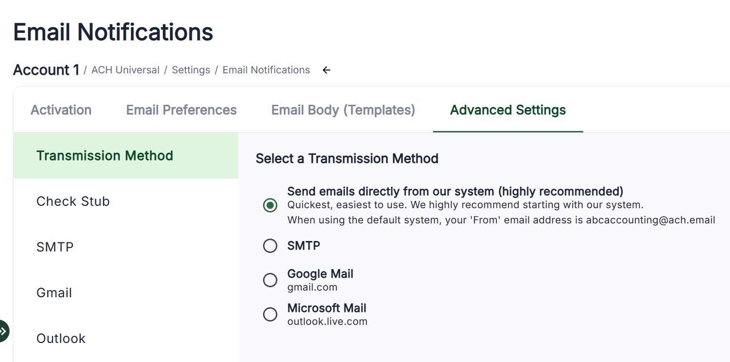This screenshot has height=362, width=730.
Task: Click ACH Universal breadcrumb link
Action: 125,70
